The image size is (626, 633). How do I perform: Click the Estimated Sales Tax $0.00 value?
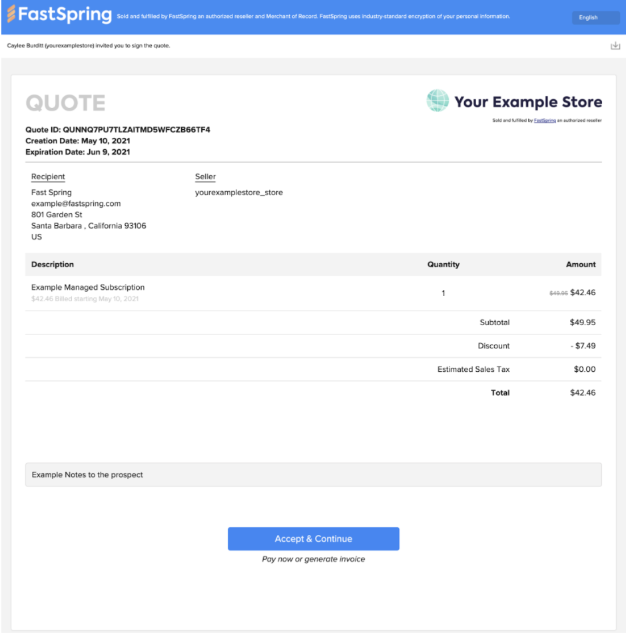585,369
